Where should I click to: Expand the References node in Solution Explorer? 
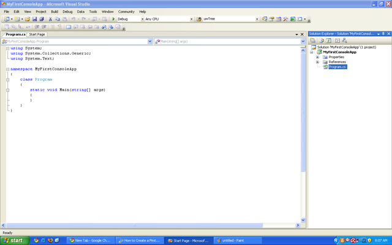[317, 62]
